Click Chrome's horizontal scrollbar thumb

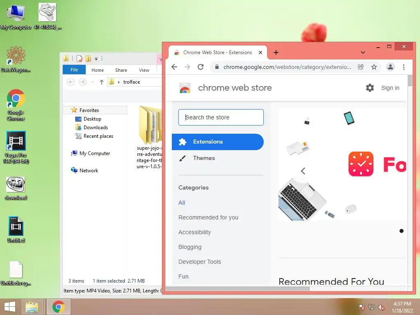pyautogui.click(x=237, y=289)
